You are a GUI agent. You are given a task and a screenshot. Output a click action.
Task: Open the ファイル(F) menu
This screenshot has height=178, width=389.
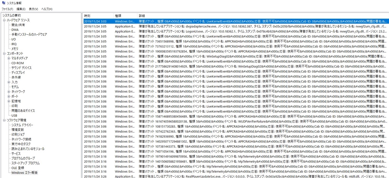pyautogui.click(x=8, y=9)
